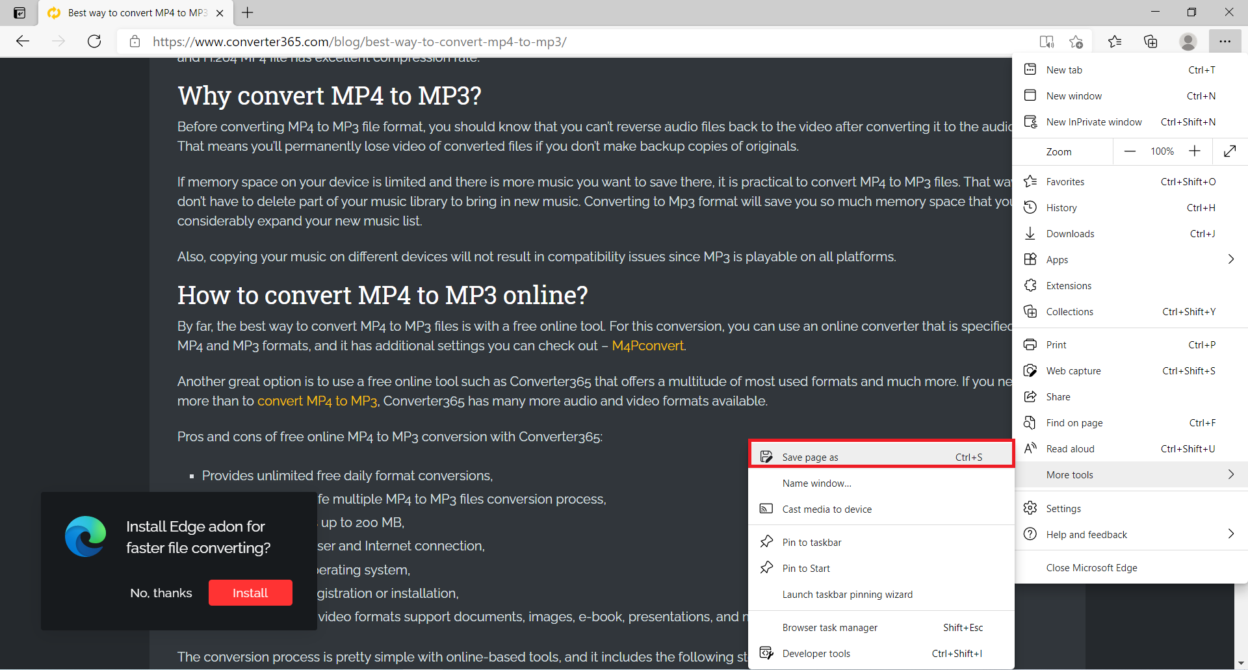Click the user profile avatar icon
1248x670 pixels.
pos(1188,42)
